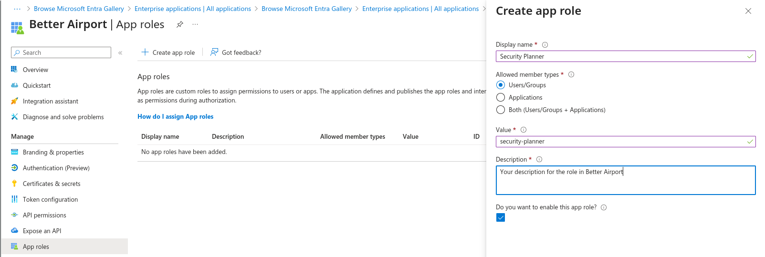Follow first Enterprise applications | All applications breadcrumb
Screen dimensions: 765x257
pyautogui.click(x=193, y=9)
